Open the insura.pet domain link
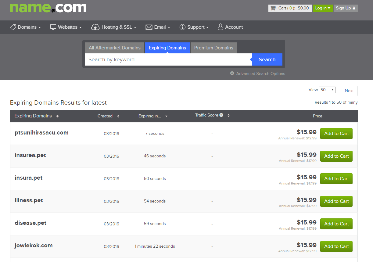 pos(29,178)
